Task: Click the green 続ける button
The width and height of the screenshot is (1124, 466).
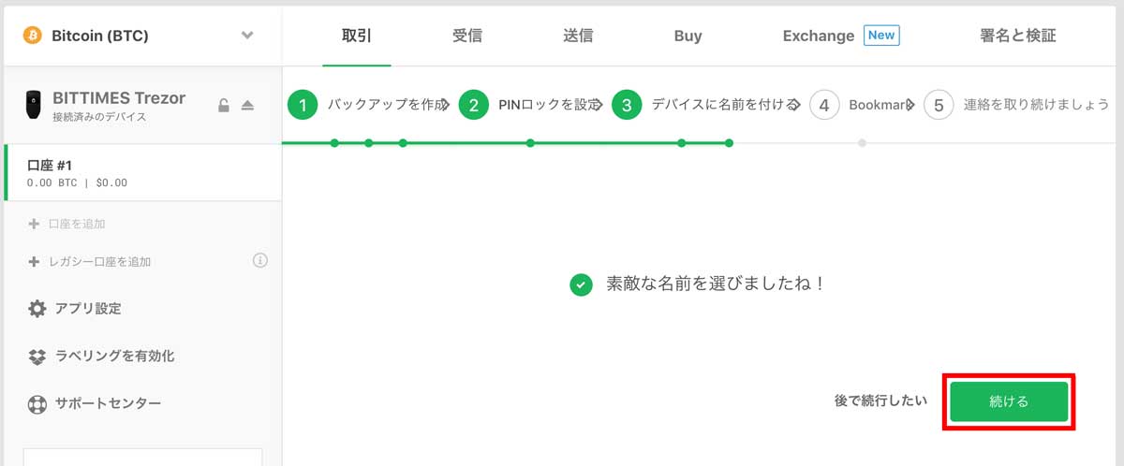Action: tap(1009, 401)
